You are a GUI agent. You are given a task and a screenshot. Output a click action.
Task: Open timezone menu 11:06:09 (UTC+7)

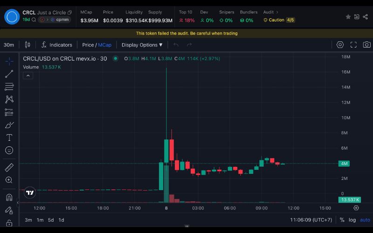point(311,220)
